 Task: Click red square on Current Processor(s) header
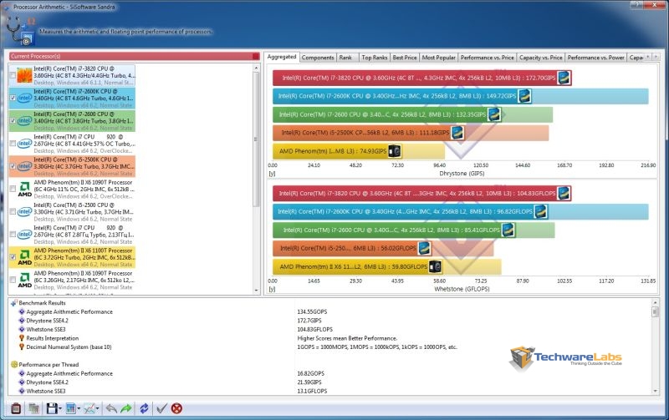[x=256, y=56]
